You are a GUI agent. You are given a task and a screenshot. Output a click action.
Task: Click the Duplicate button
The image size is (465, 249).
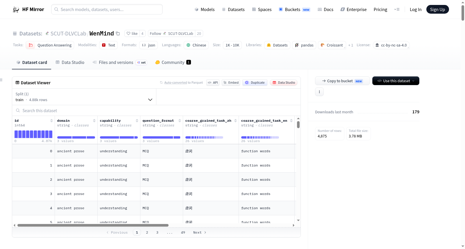coord(255,83)
